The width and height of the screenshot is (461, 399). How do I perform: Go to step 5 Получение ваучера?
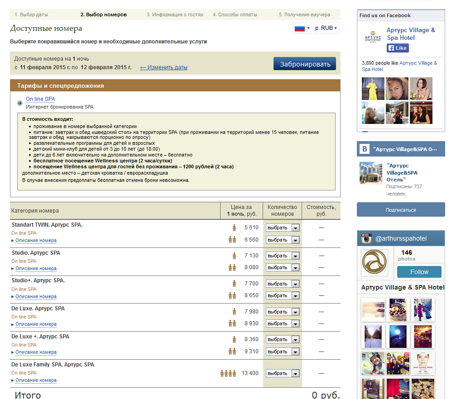tap(304, 14)
